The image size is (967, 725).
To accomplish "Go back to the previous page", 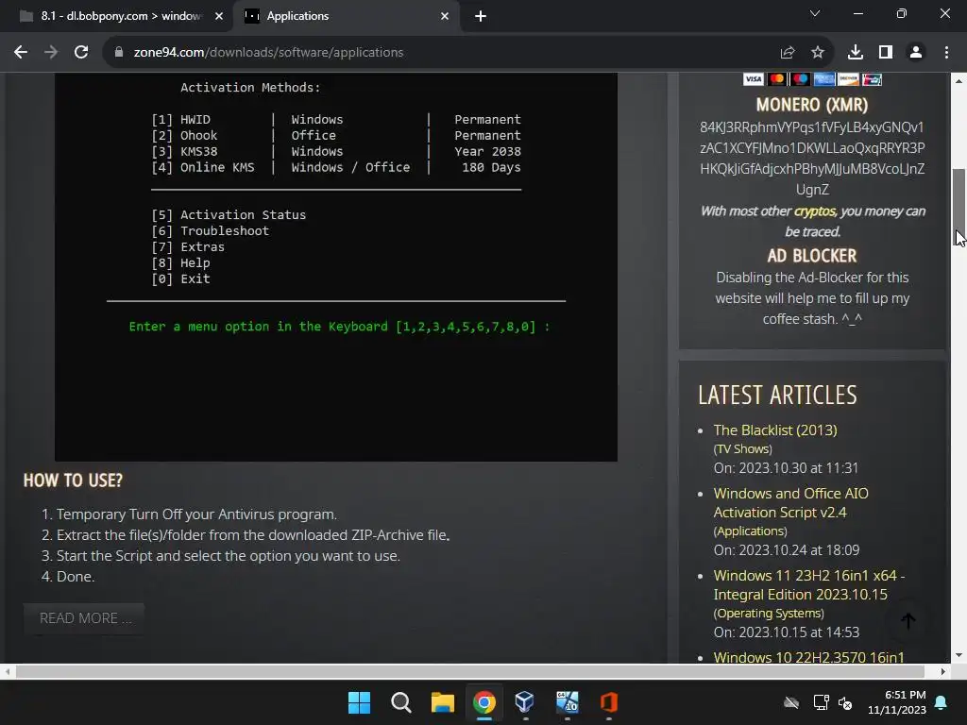I will (21, 53).
